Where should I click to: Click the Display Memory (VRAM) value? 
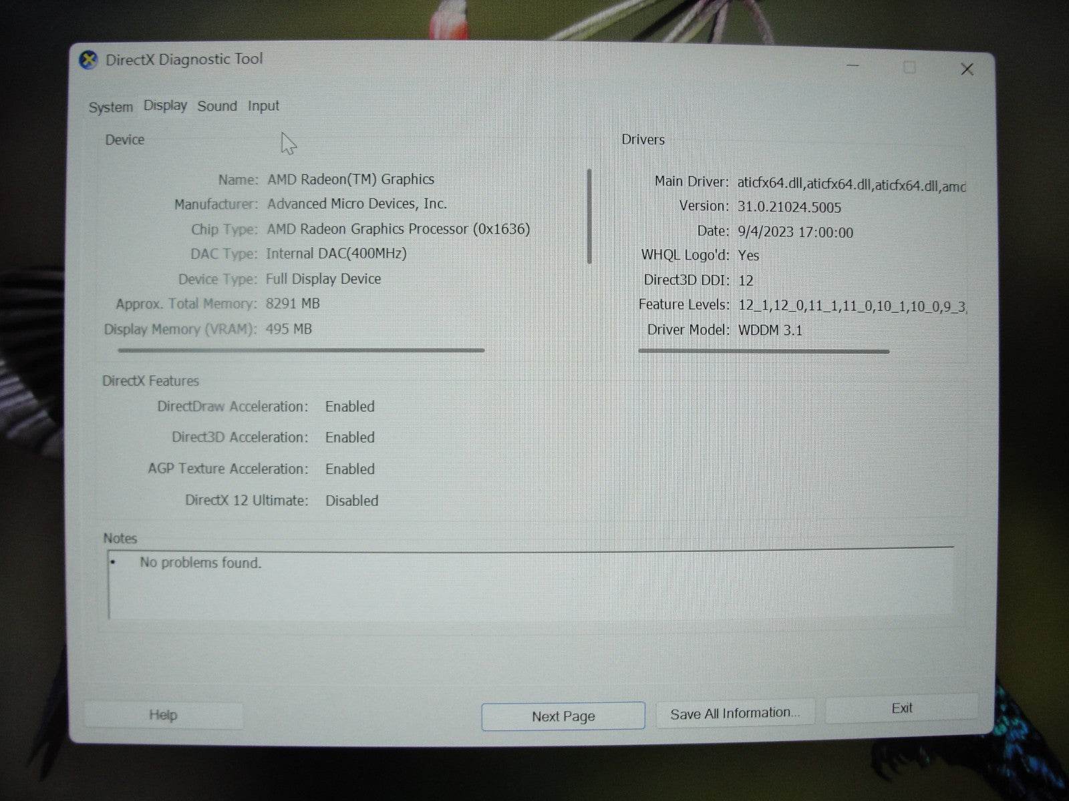tap(289, 328)
